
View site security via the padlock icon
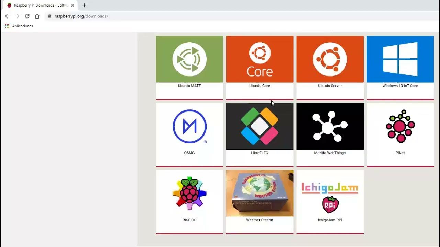click(x=50, y=16)
